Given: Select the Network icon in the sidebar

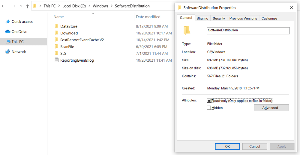Looking at the screenshot, I should (x=8, y=52).
